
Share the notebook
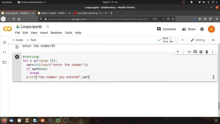[189, 29]
